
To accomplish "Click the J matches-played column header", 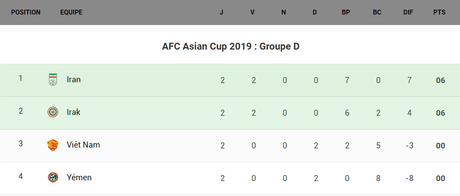I will tap(221, 13).
